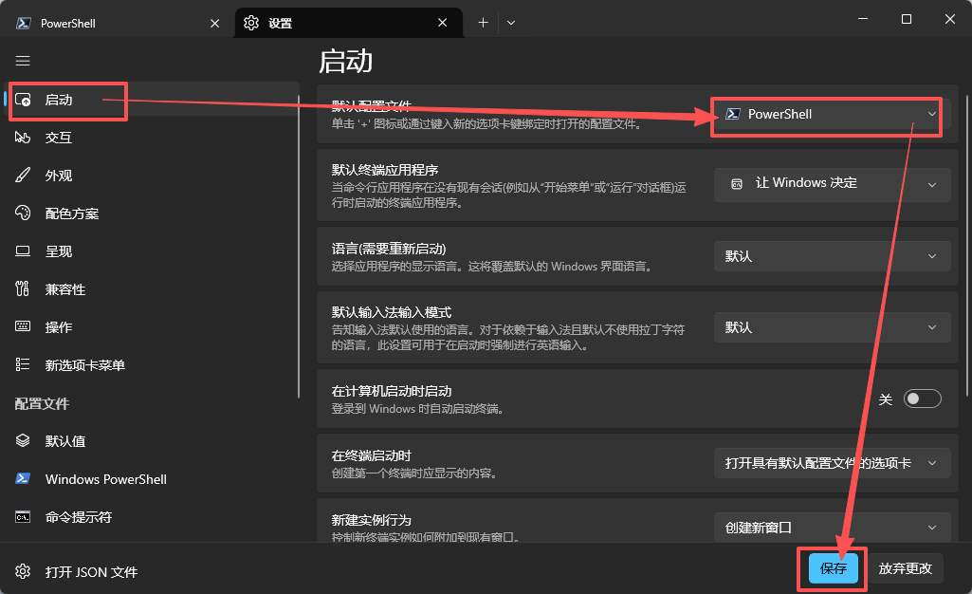Click the settings content vertical scrollbar
972x594 pixels.
(x=967, y=246)
